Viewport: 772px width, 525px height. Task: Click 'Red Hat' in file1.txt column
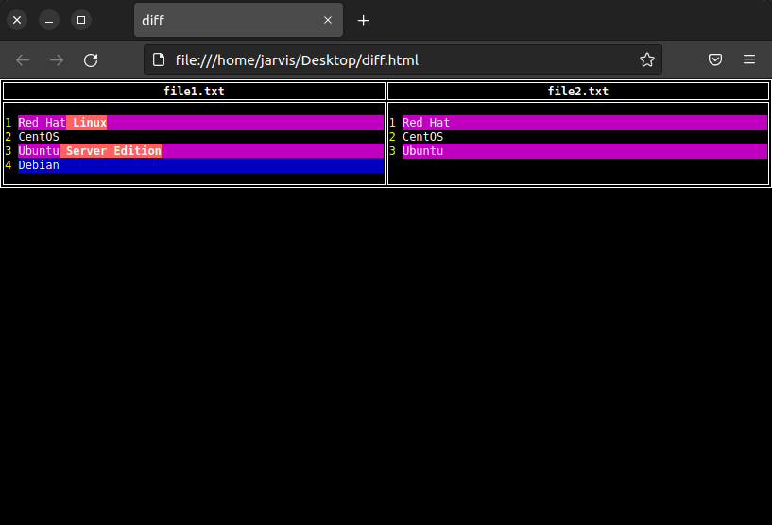tap(42, 123)
